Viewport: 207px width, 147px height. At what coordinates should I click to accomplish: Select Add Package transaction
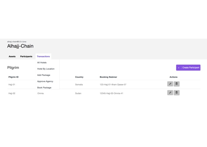click(44, 75)
